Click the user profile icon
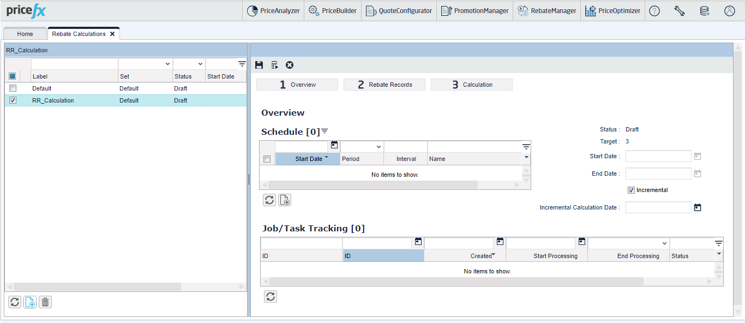745x323 pixels. coord(730,11)
